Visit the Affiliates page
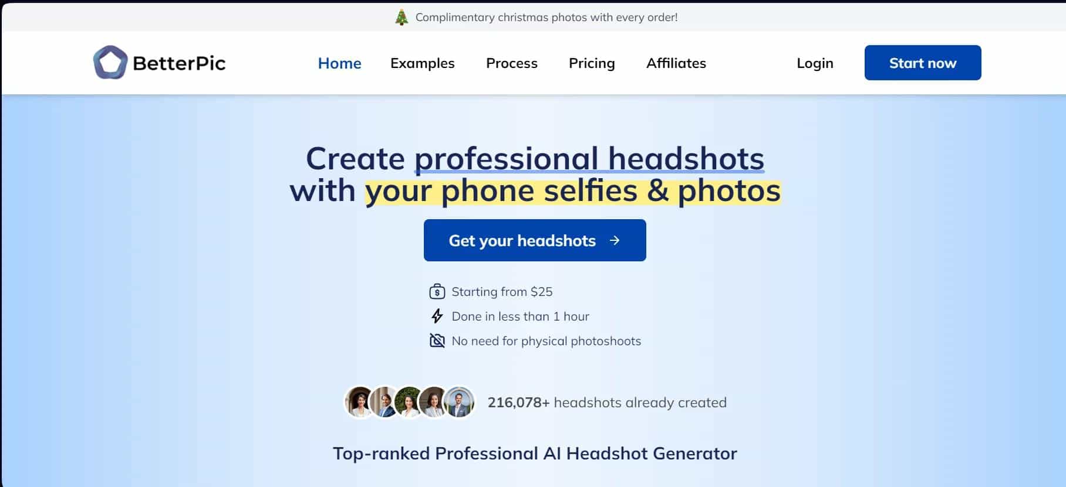Viewport: 1066px width, 487px height. [x=676, y=63]
